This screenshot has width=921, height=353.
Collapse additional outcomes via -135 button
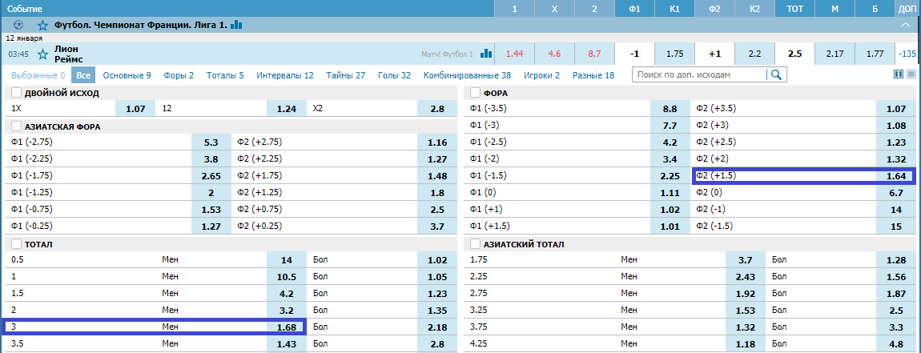907,54
